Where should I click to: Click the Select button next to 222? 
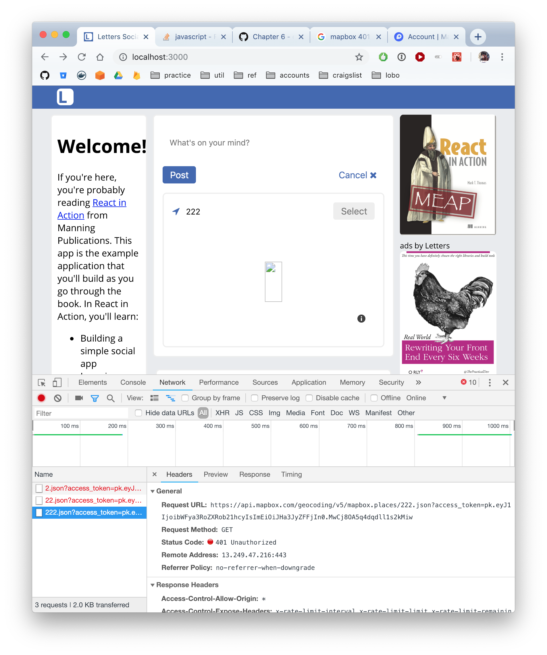pyautogui.click(x=354, y=211)
